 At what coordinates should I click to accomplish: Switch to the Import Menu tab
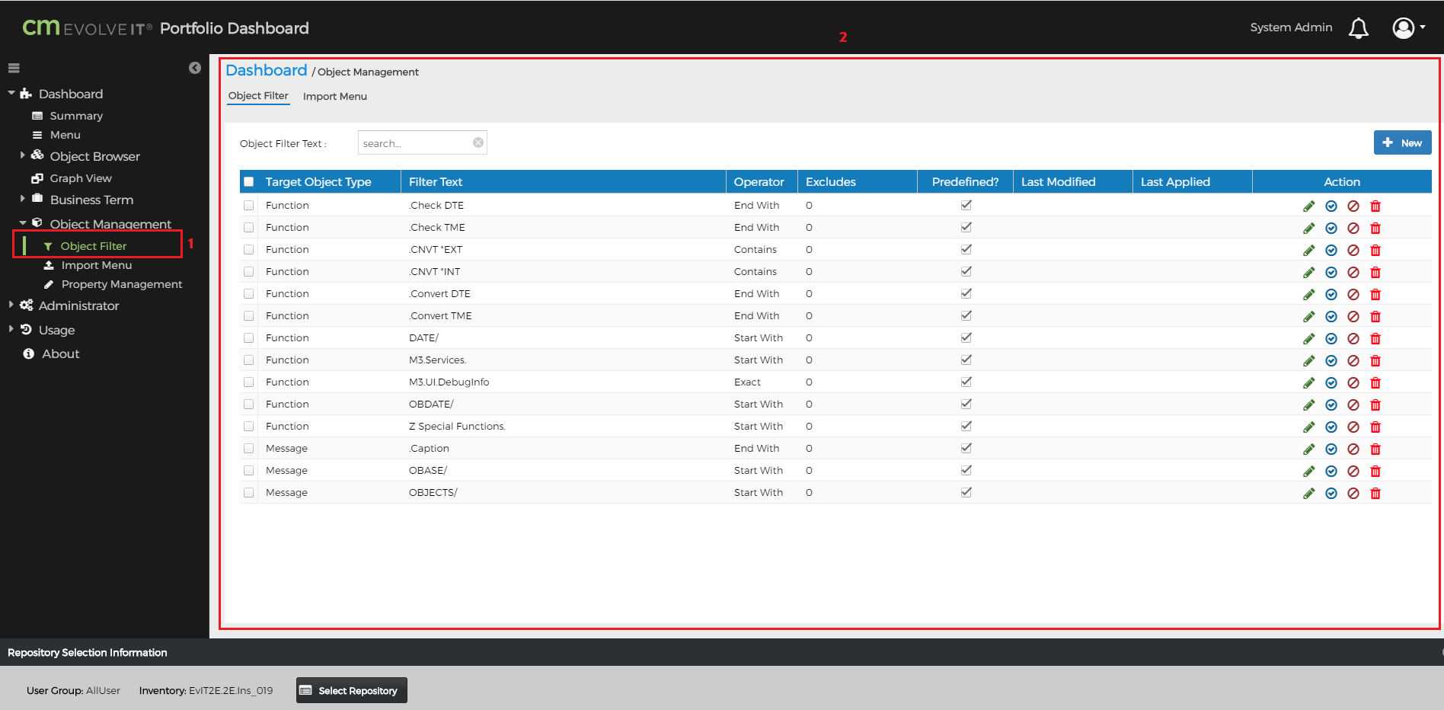[335, 96]
